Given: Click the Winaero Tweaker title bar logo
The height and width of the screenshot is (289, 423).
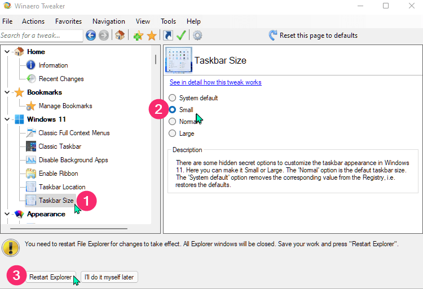Looking at the screenshot, I should tap(7, 6).
